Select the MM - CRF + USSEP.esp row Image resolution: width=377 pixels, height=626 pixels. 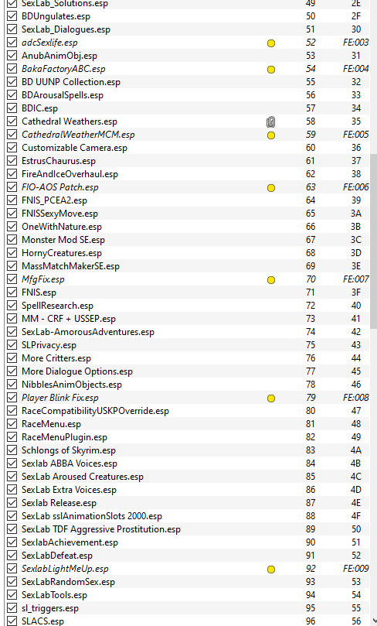click(x=187, y=319)
